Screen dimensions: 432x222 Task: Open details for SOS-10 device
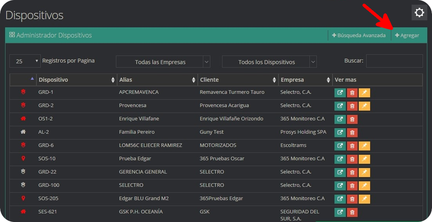point(340,159)
